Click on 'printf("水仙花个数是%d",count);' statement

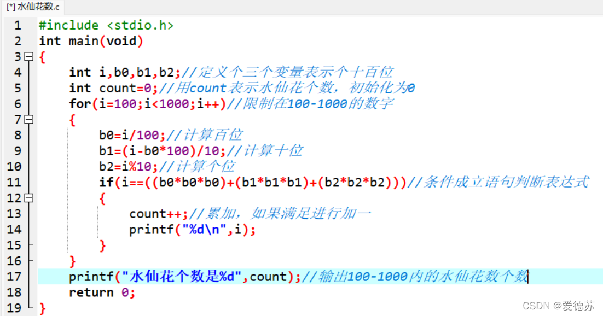tap(185, 277)
